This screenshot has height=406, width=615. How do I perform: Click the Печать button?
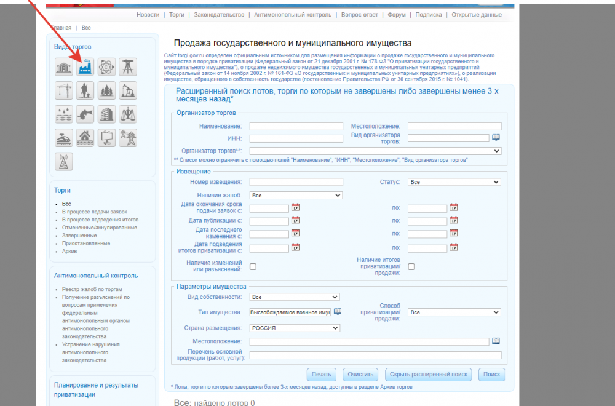coord(321,374)
